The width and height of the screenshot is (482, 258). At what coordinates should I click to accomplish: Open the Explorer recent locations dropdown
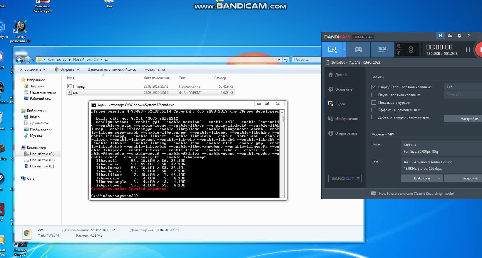pos(34,60)
